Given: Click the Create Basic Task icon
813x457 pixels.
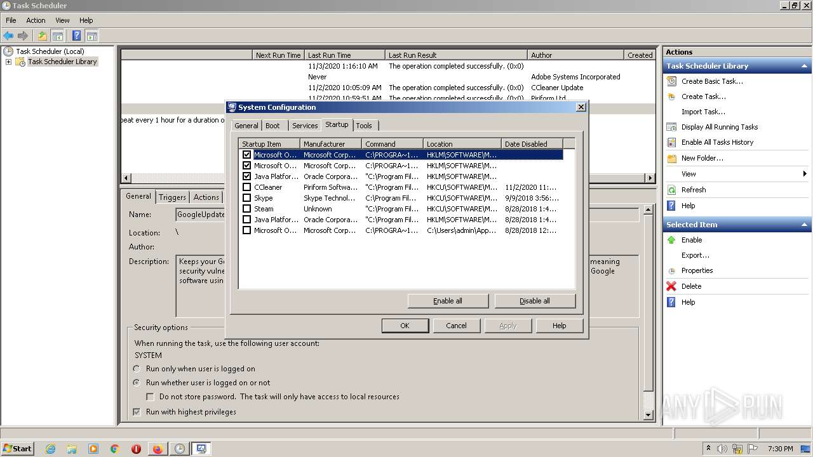Looking at the screenshot, I should click(x=671, y=81).
